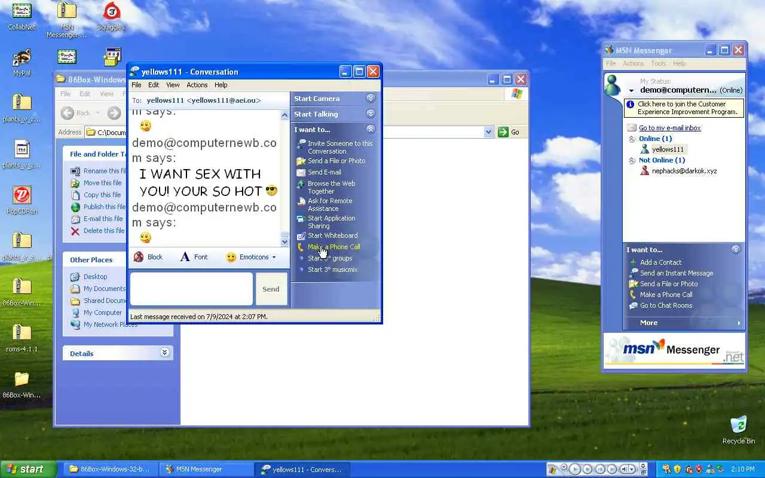Open the Edit menu in the conversation window

(154, 85)
